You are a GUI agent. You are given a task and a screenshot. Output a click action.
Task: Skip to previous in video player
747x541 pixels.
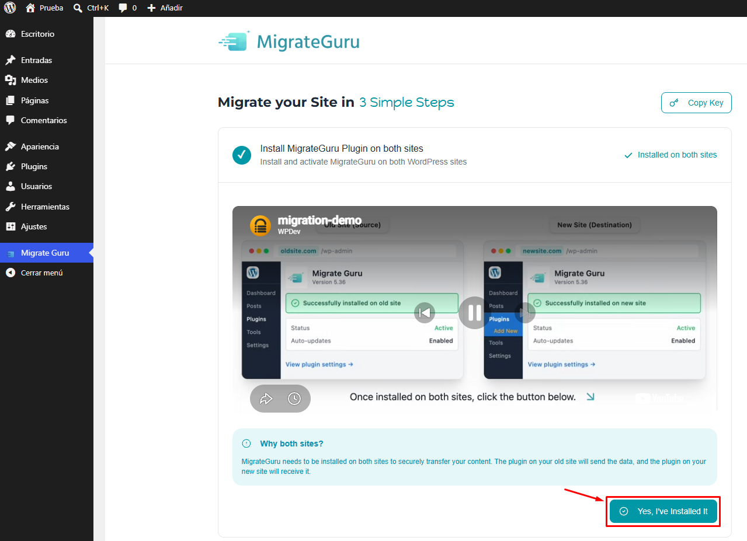pyautogui.click(x=425, y=313)
